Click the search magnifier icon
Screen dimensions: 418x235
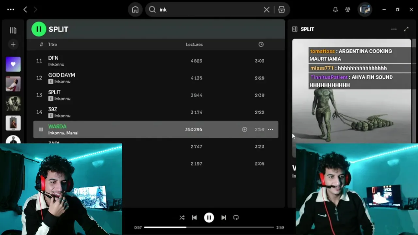click(153, 9)
